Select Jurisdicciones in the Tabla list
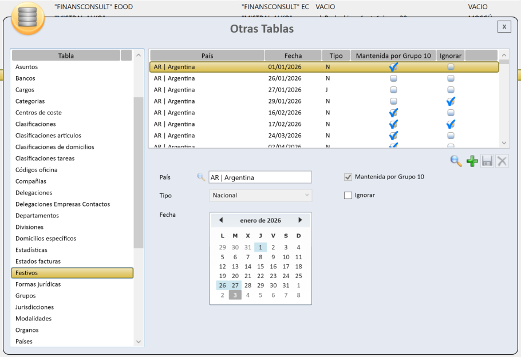This screenshot has width=521, height=357. [x=34, y=307]
